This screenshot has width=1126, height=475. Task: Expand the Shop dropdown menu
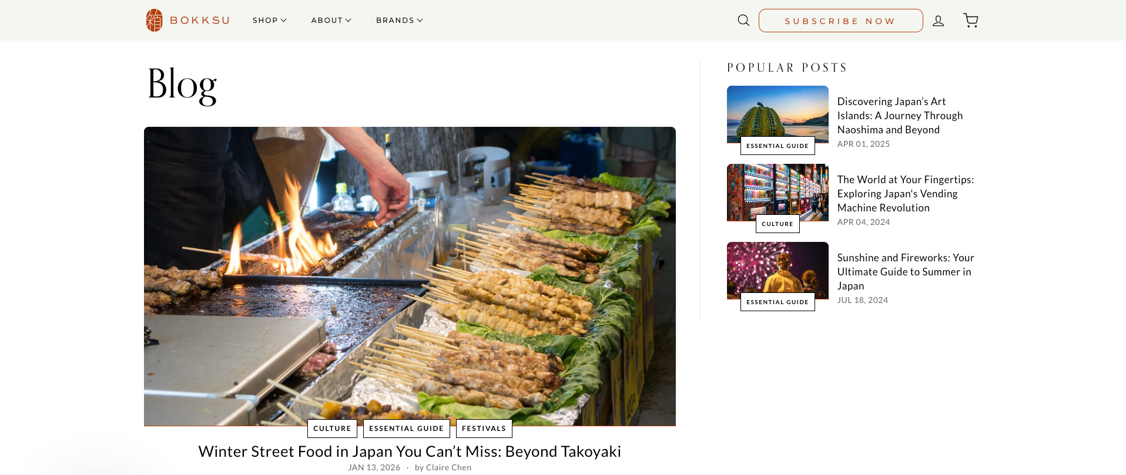pos(270,21)
